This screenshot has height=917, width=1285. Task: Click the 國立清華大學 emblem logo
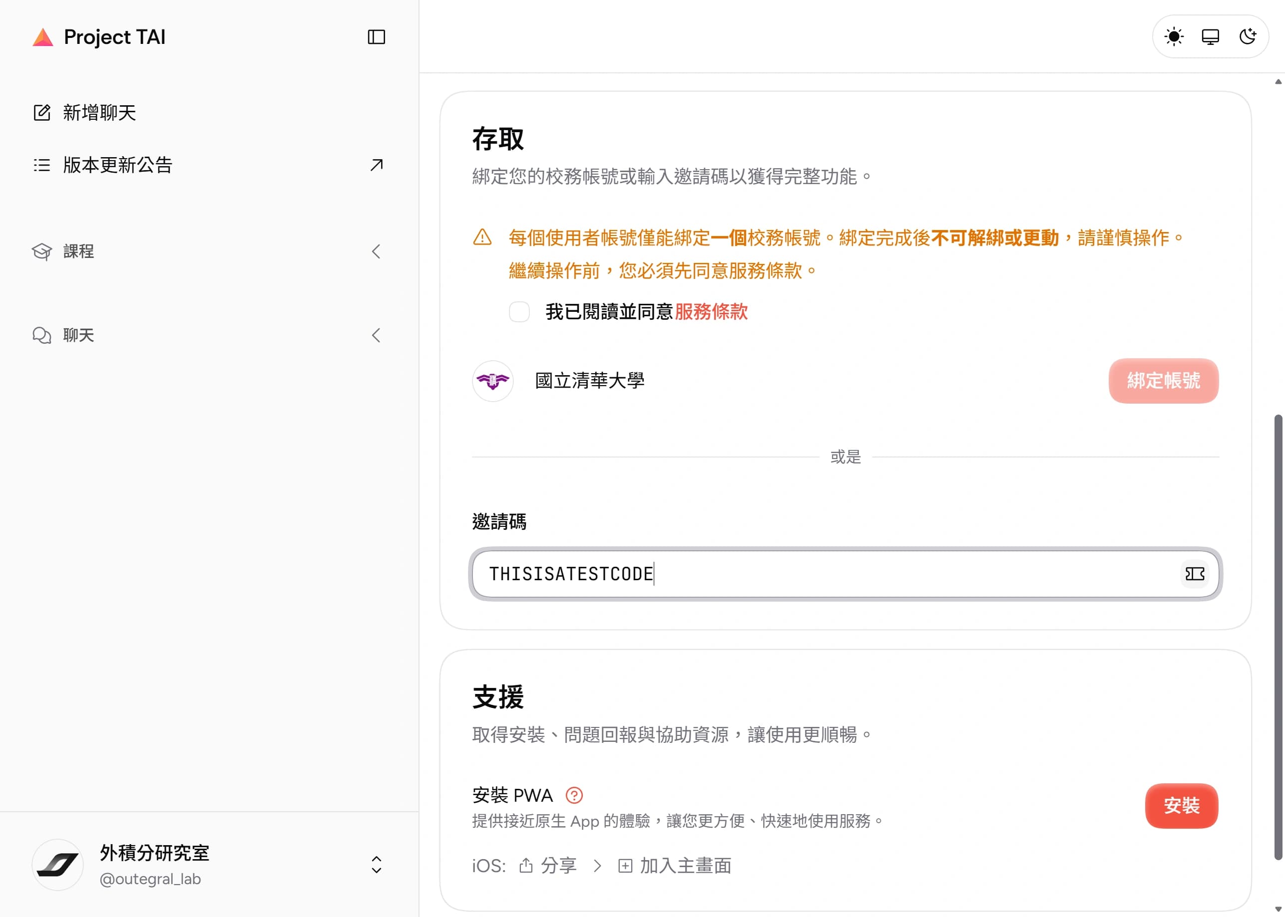point(493,381)
